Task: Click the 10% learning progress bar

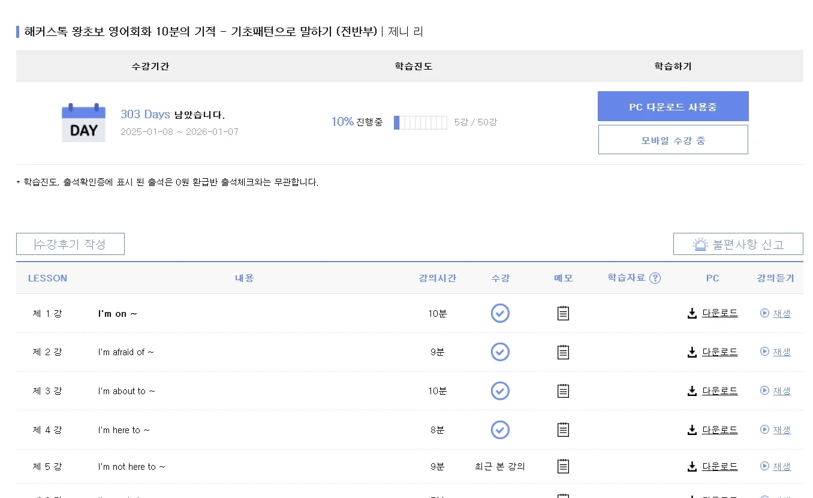Action: 420,122
